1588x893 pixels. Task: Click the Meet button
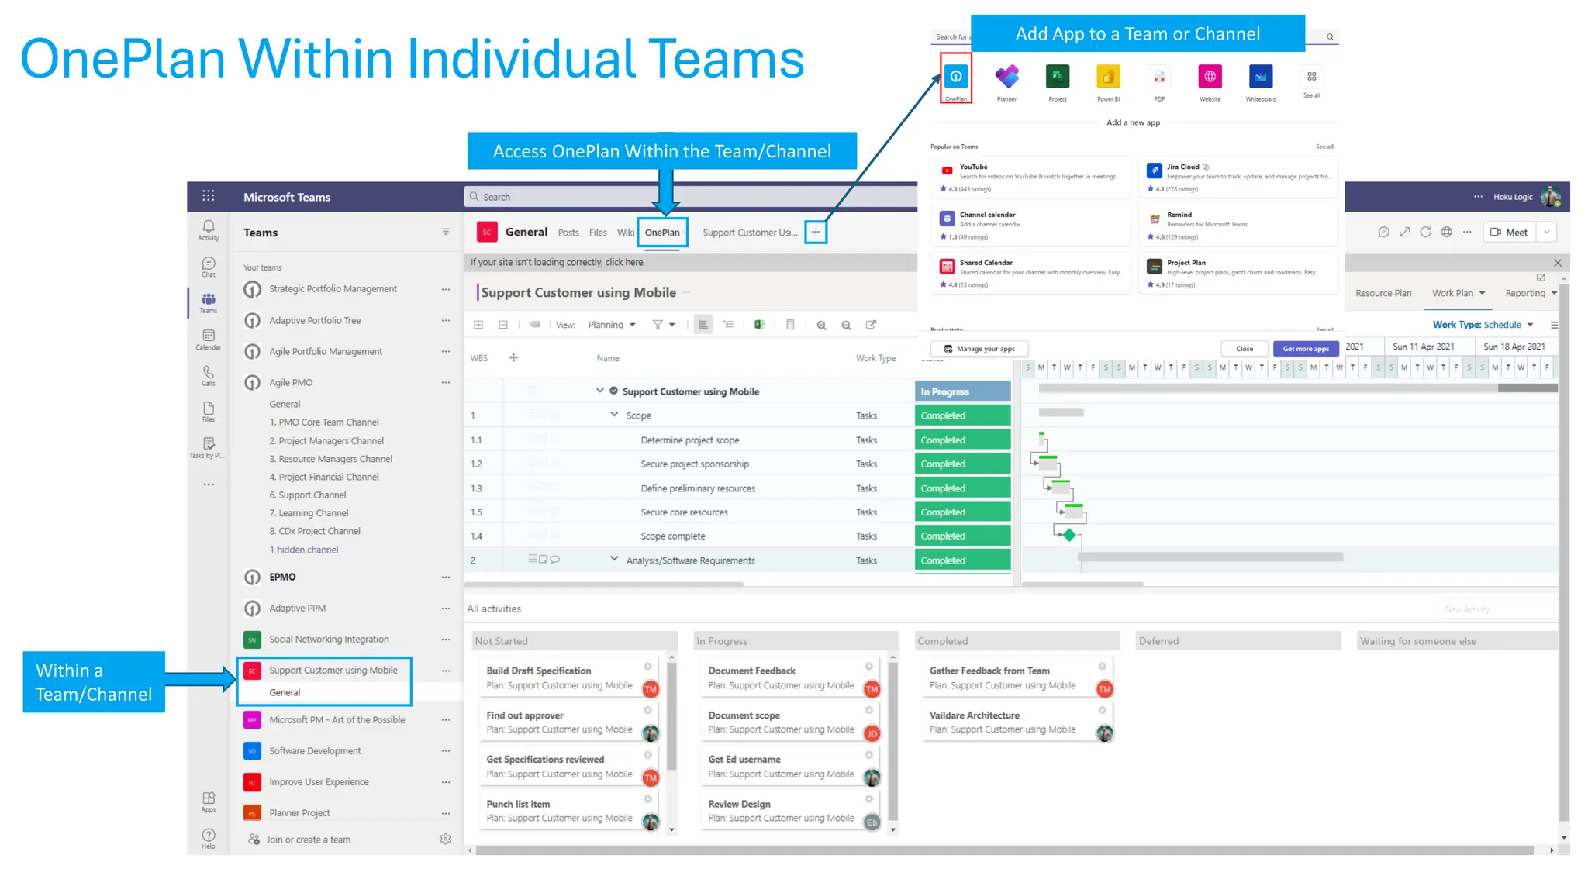click(x=1509, y=232)
